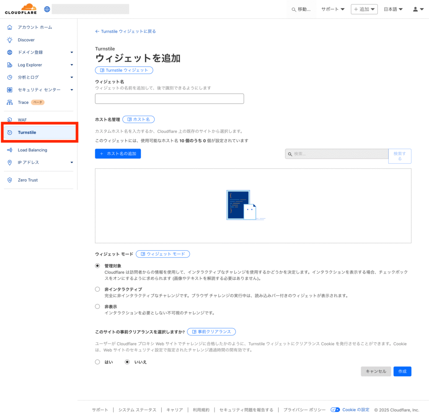The image size is (429, 418).
Task: Expand the IP アドレス submenu arrow
Action: coord(72,162)
